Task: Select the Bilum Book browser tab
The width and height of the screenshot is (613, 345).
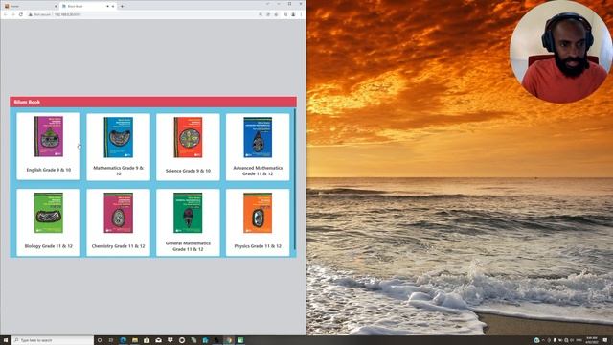Action: 88,7
